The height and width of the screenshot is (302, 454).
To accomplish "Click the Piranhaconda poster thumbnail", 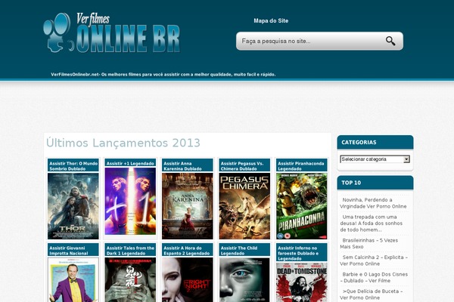I will tap(302, 206).
